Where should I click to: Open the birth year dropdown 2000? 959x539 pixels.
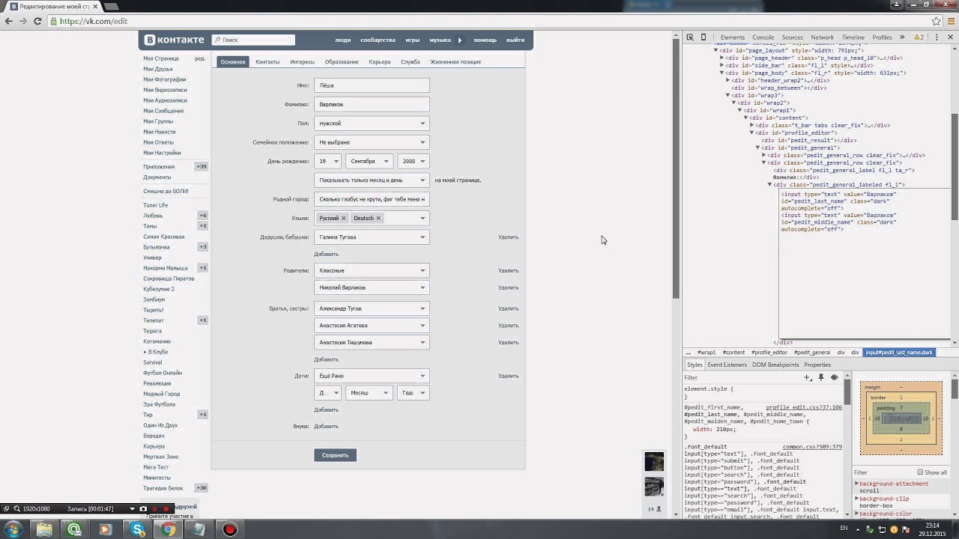pos(414,161)
